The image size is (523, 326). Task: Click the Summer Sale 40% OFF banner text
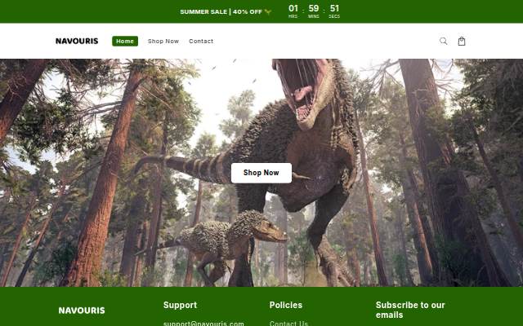tap(221, 11)
